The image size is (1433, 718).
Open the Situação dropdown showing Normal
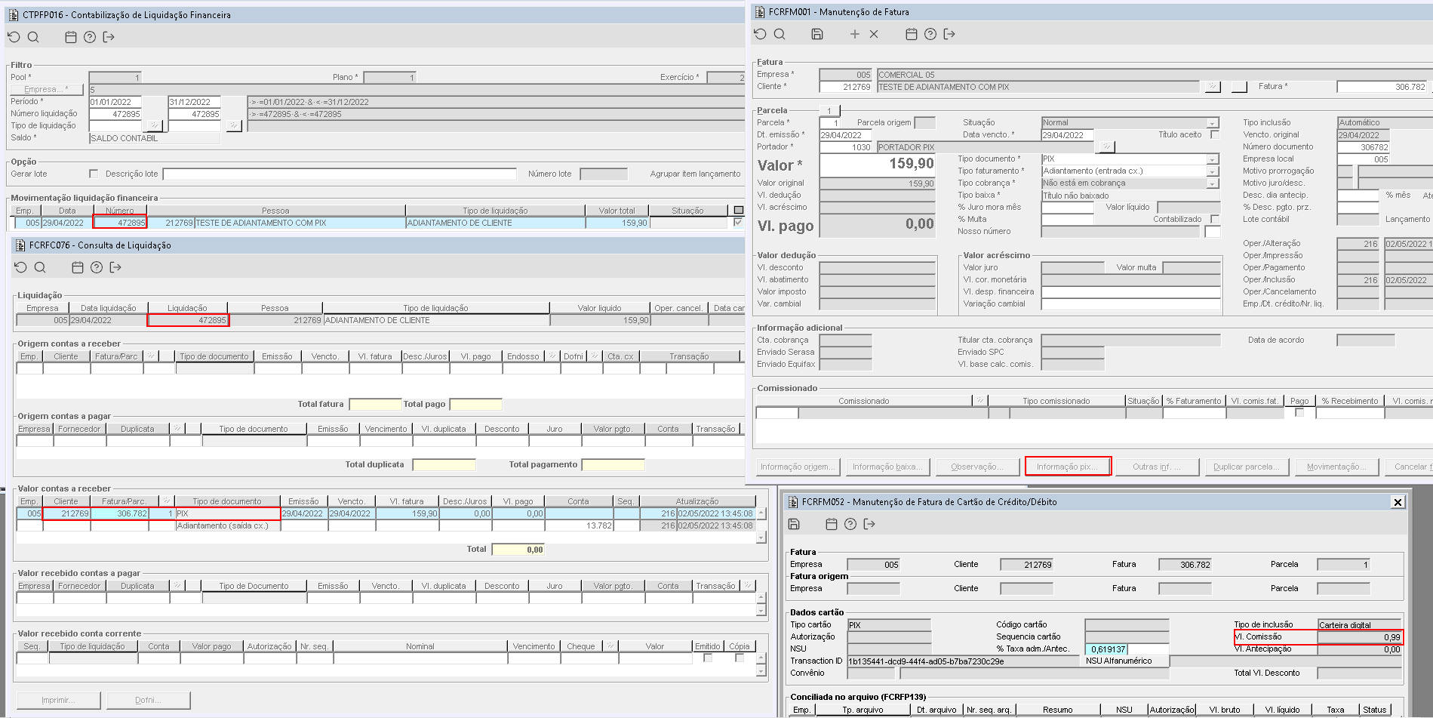(1212, 123)
